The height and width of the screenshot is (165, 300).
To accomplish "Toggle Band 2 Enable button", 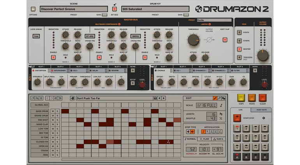I will pos(99,57).
